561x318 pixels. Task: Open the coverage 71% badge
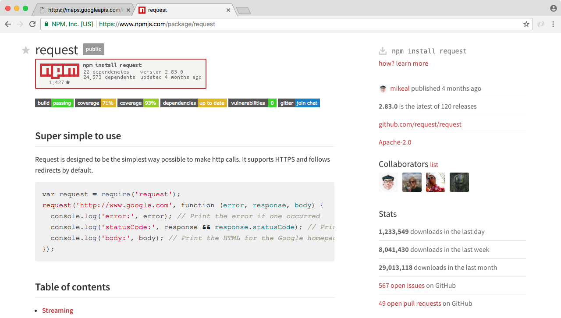(96, 103)
